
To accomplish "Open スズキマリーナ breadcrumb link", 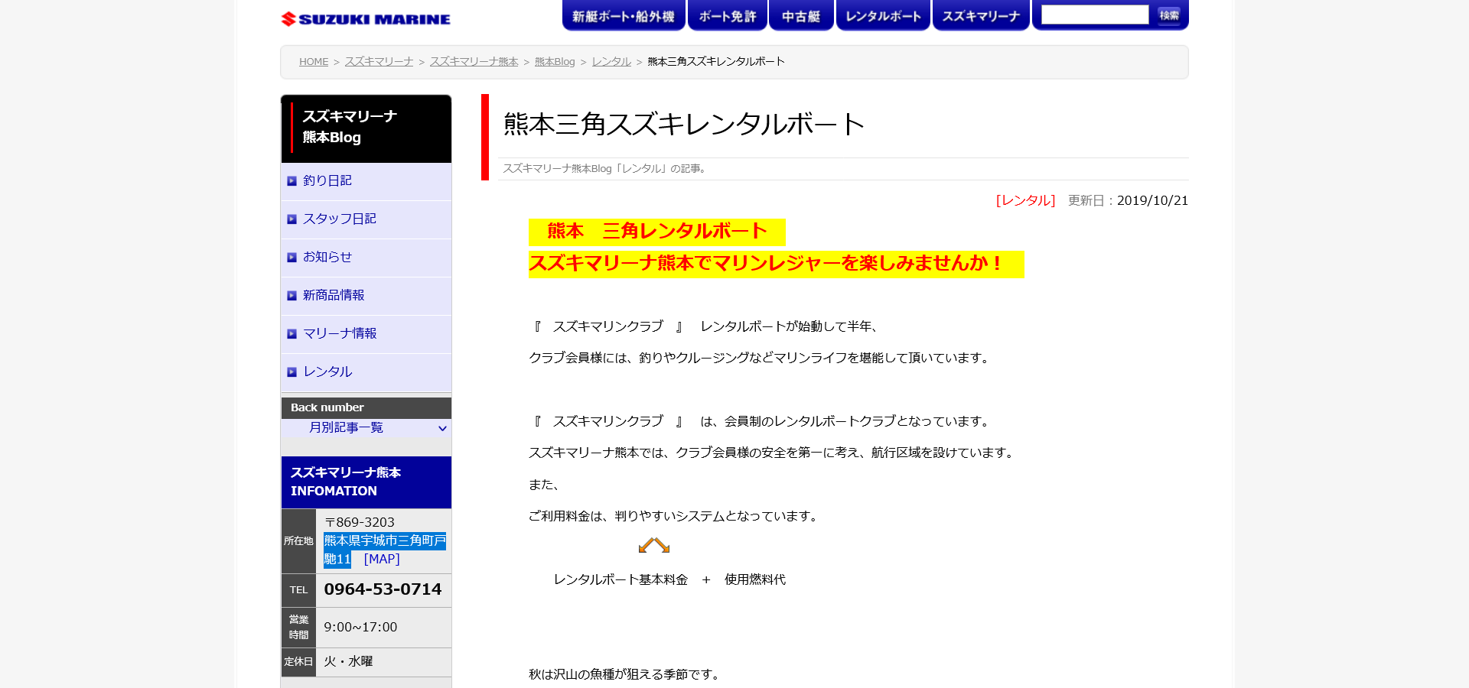I will 379,62.
